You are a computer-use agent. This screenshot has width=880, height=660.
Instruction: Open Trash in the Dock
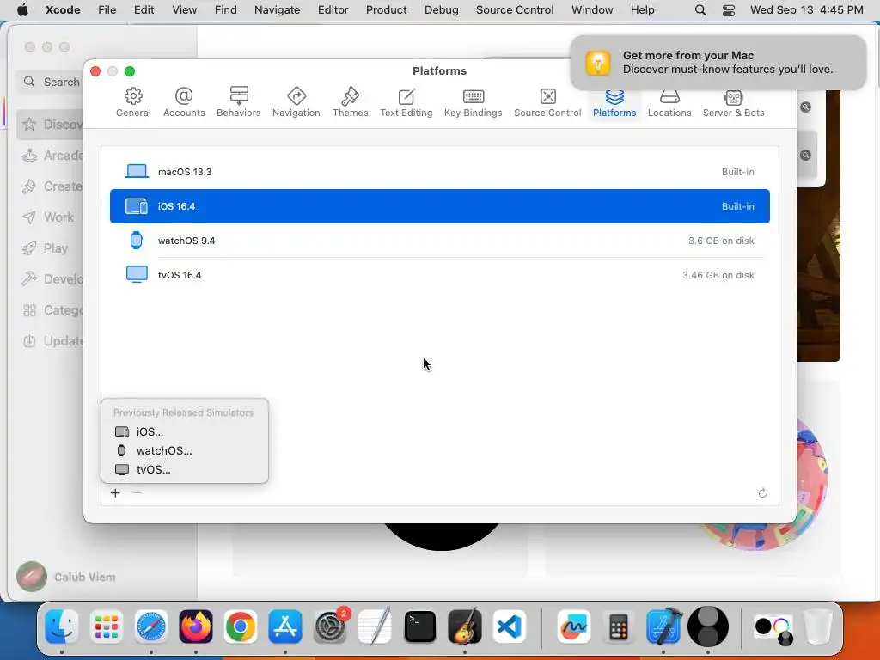point(817,626)
